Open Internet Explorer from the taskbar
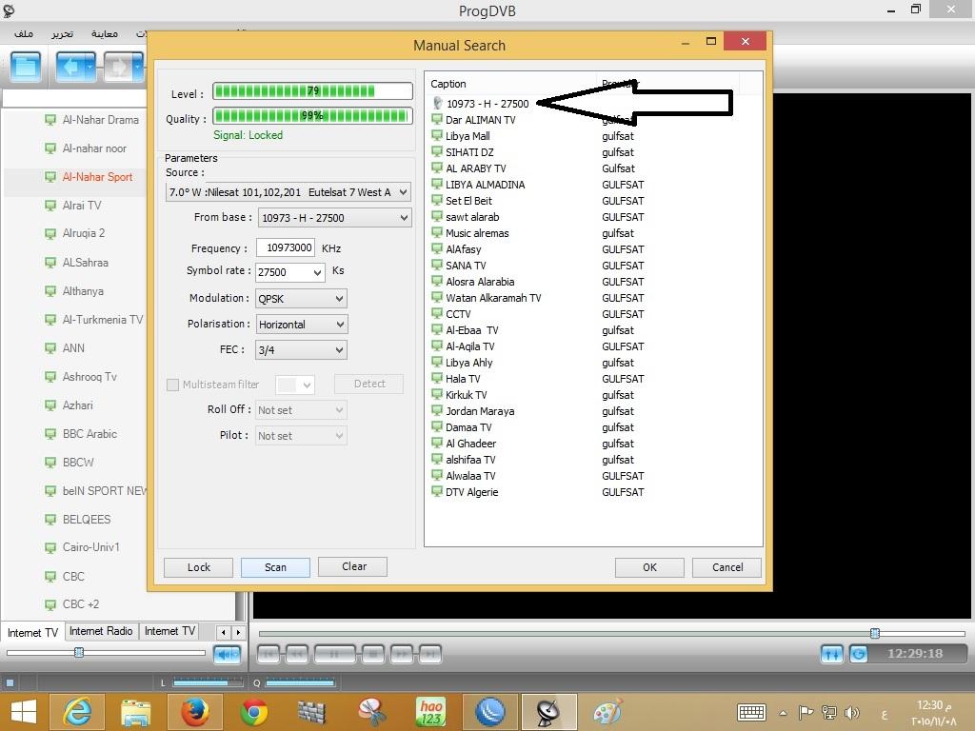The height and width of the screenshot is (731, 975). [x=77, y=711]
